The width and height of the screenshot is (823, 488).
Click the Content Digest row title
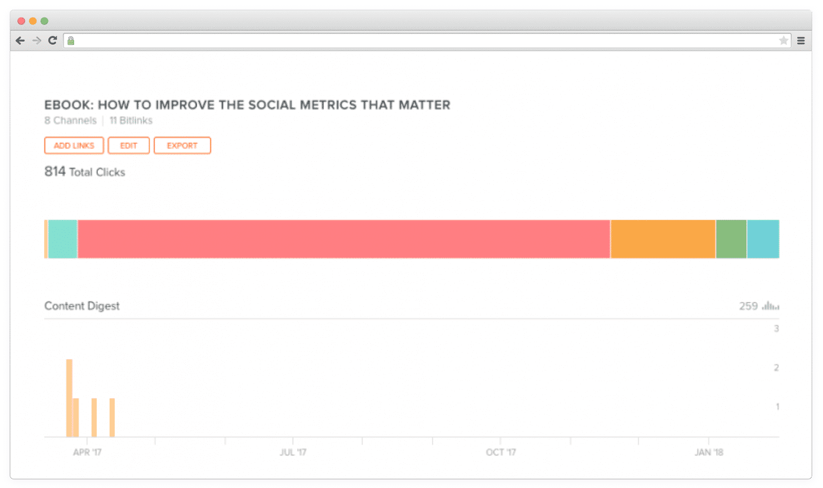[x=82, y=306]
